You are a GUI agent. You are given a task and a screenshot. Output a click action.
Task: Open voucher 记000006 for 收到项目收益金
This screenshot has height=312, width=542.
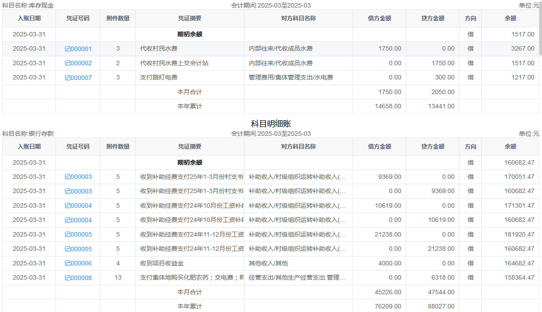coord(78,263)
